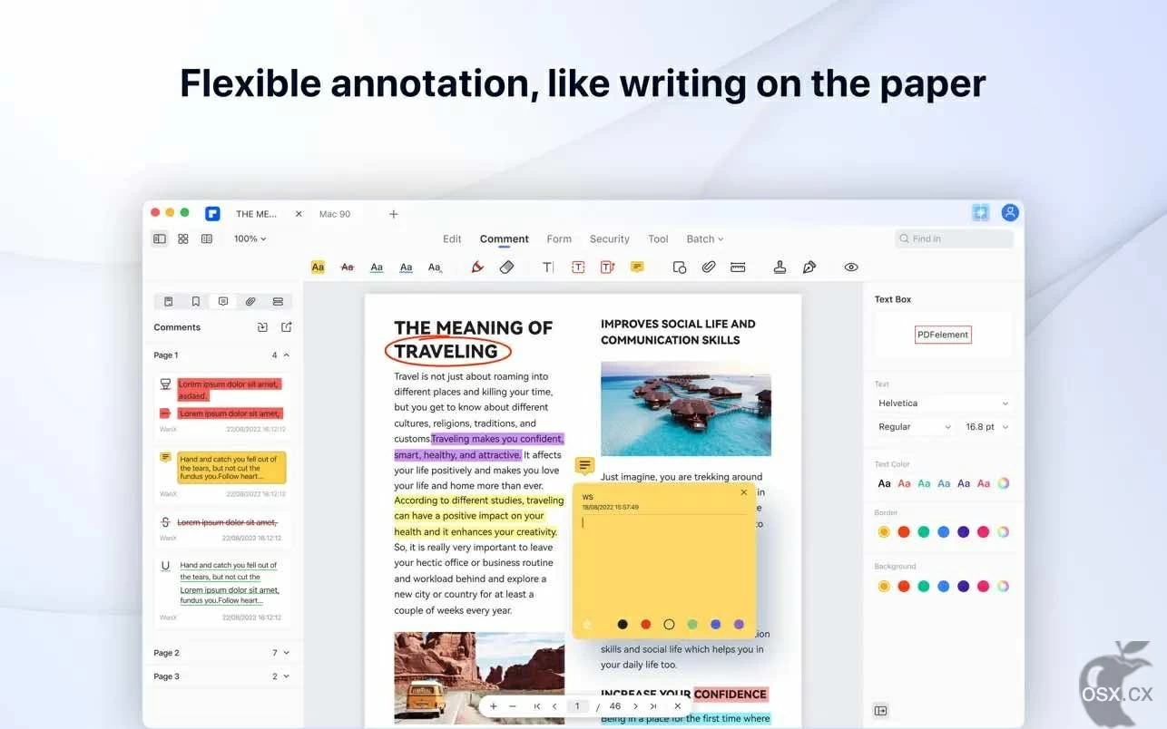The width and height of the screenshot is (1167, 729).
Task: Choose the pink Background color swatch
Action: 983,587
